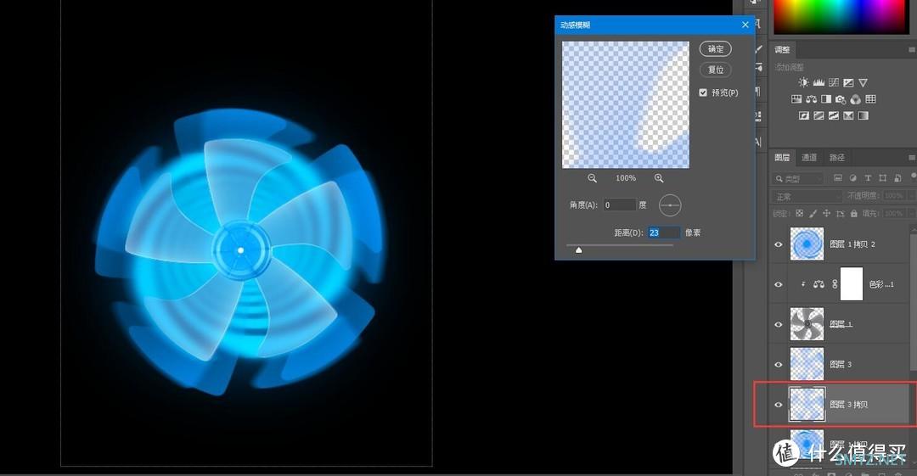The height and width of the screenshot is (476, 917).
Task: Zoom out Motion Blur preview
Action: pos(593,178)
